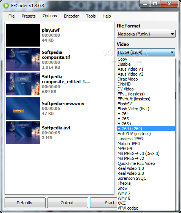The width and height of the screenshot is (181, 213).
Task: Select FFv1 (lossless) codec
Action: coord(146,94)
